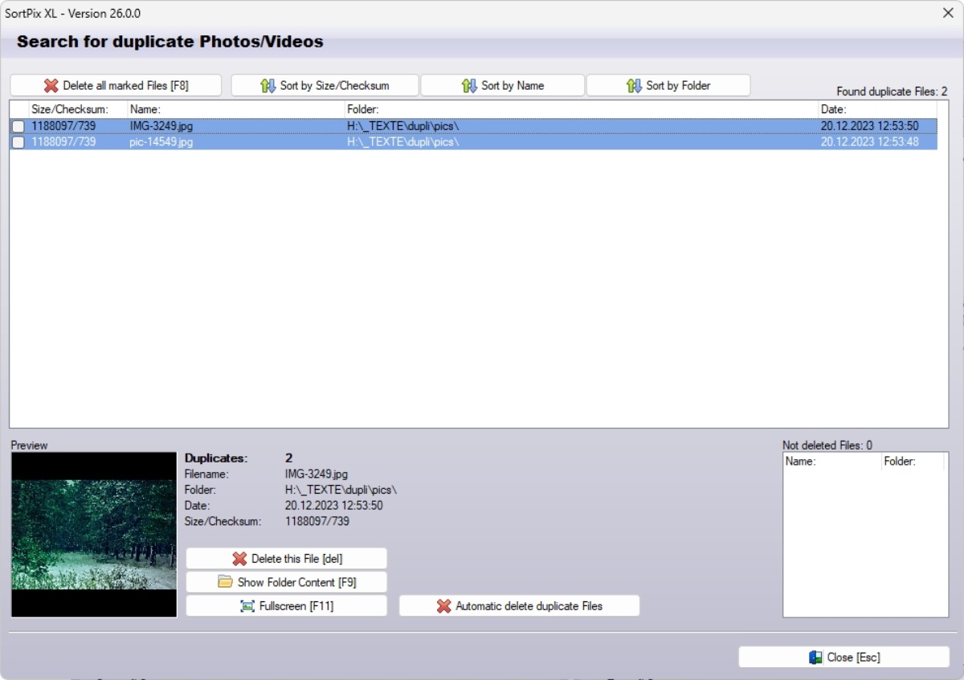
Task: Click Show Folder Content [F9] label
Action: tap(296, 582)
